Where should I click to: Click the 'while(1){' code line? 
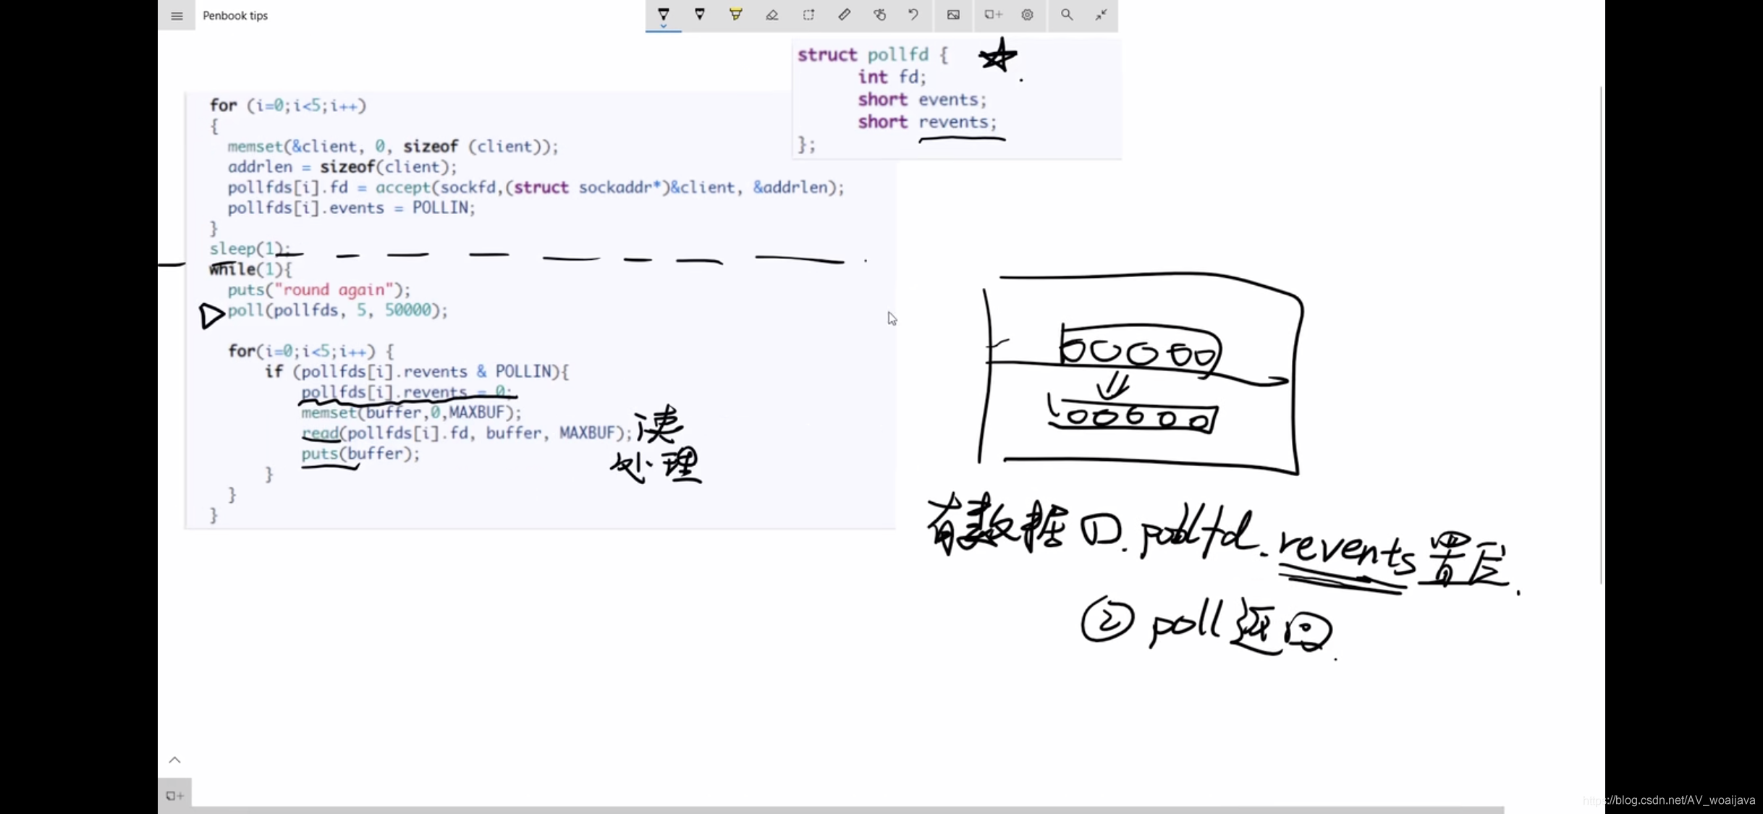(250, 269)
